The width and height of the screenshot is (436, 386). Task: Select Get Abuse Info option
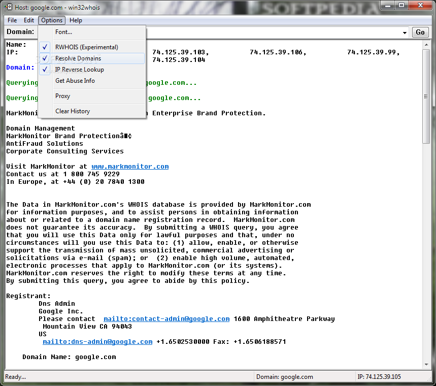coord(92,81)
